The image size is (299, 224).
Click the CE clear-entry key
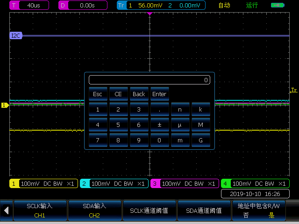pyautogui.click(x=118, y=94)
